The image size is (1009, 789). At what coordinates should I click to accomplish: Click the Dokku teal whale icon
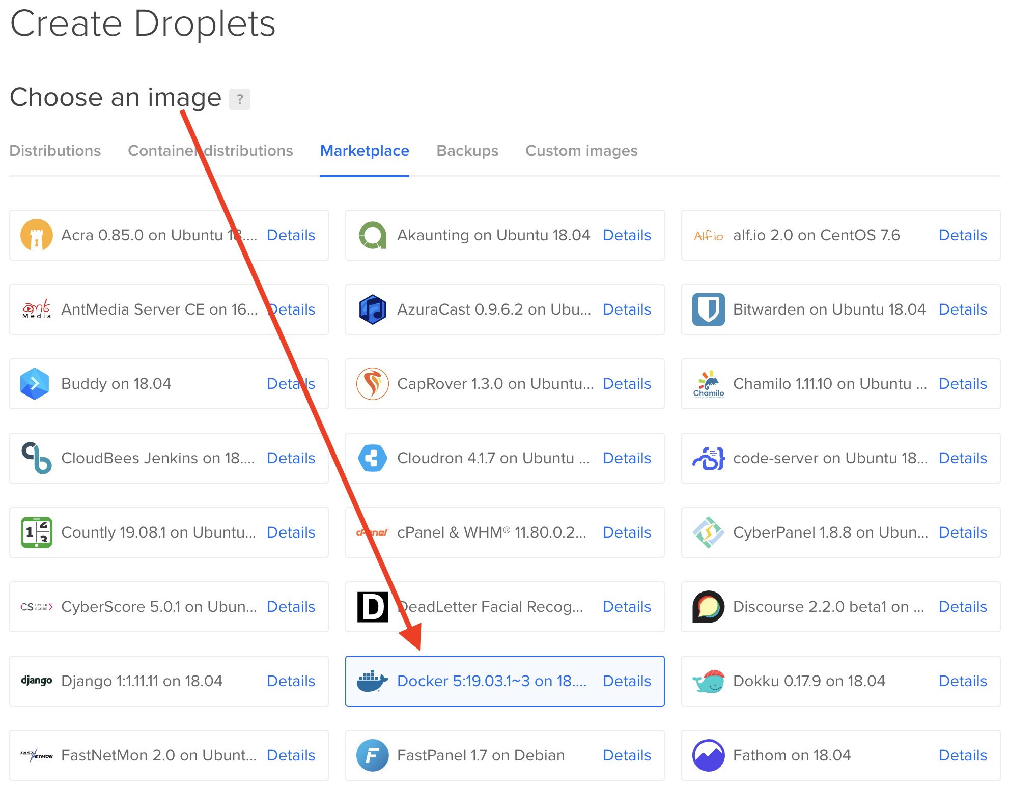coord(709,681)
